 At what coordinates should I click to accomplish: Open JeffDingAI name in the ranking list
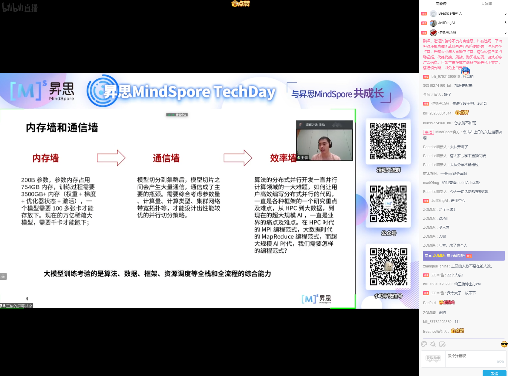coord(446,23)
